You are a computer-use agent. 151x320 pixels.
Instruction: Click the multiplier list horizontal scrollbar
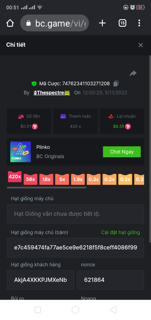[x=47, y=187]
